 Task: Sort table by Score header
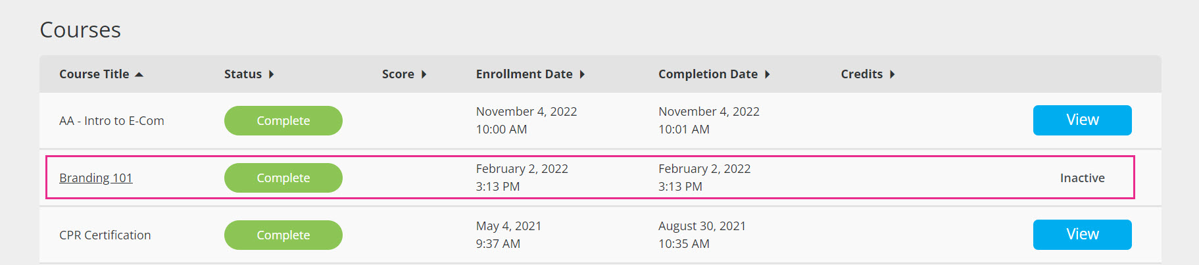(x=398, y=74)
